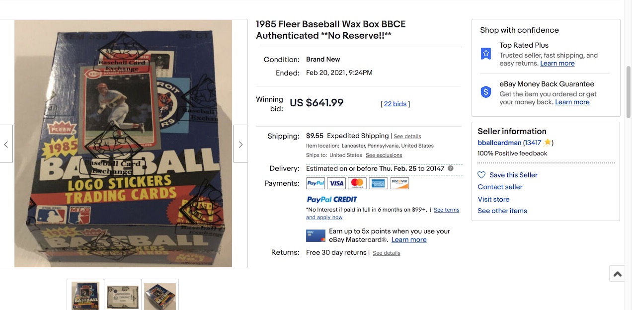The width and height of the screenshot is (632, 310).
Task: Click the next image arrow on gallery
Action: pos(240,144)
